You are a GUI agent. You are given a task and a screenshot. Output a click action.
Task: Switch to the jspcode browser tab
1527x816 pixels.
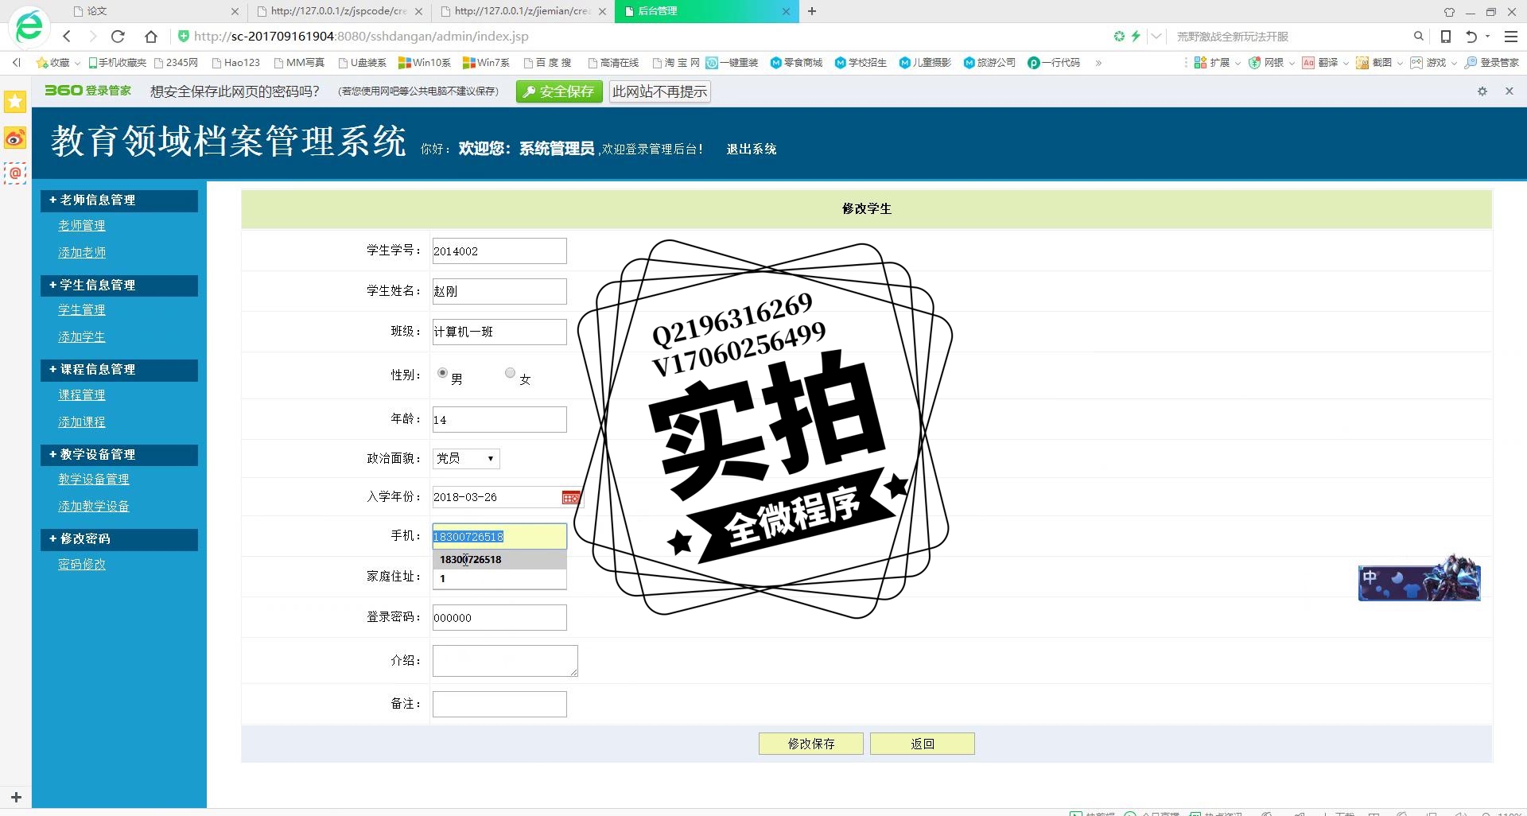coord(338,11)
